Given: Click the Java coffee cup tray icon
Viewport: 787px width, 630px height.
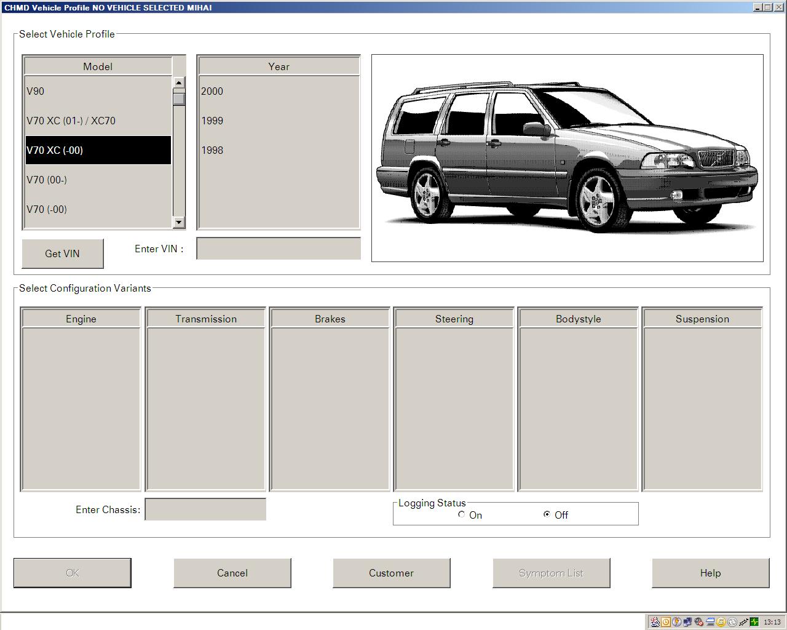Looking at the screenshot, I should tap(655, 622).
